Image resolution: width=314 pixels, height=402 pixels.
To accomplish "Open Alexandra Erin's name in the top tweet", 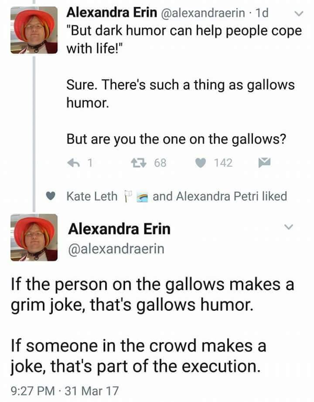I will click(x=111, y=13).
